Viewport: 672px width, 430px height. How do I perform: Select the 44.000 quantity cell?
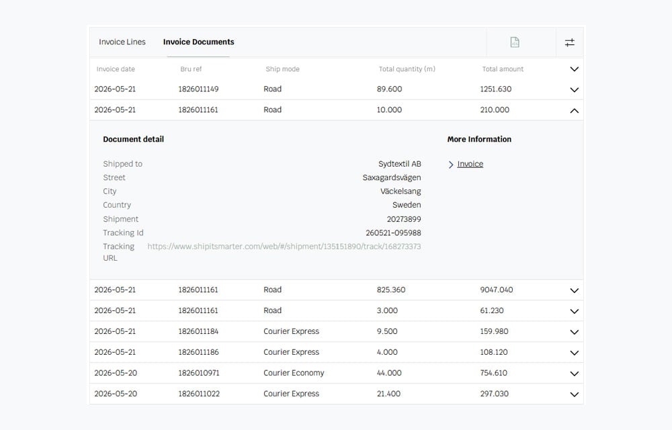click(x=389, y=373)
